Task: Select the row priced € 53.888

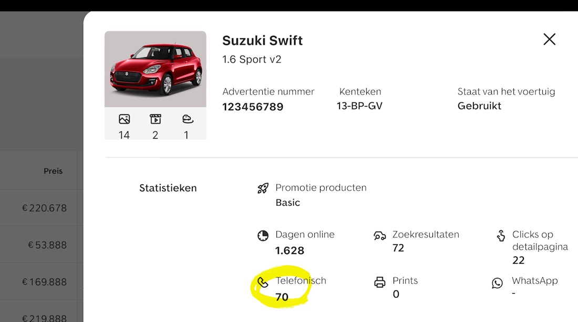Action: pos(47,245)
